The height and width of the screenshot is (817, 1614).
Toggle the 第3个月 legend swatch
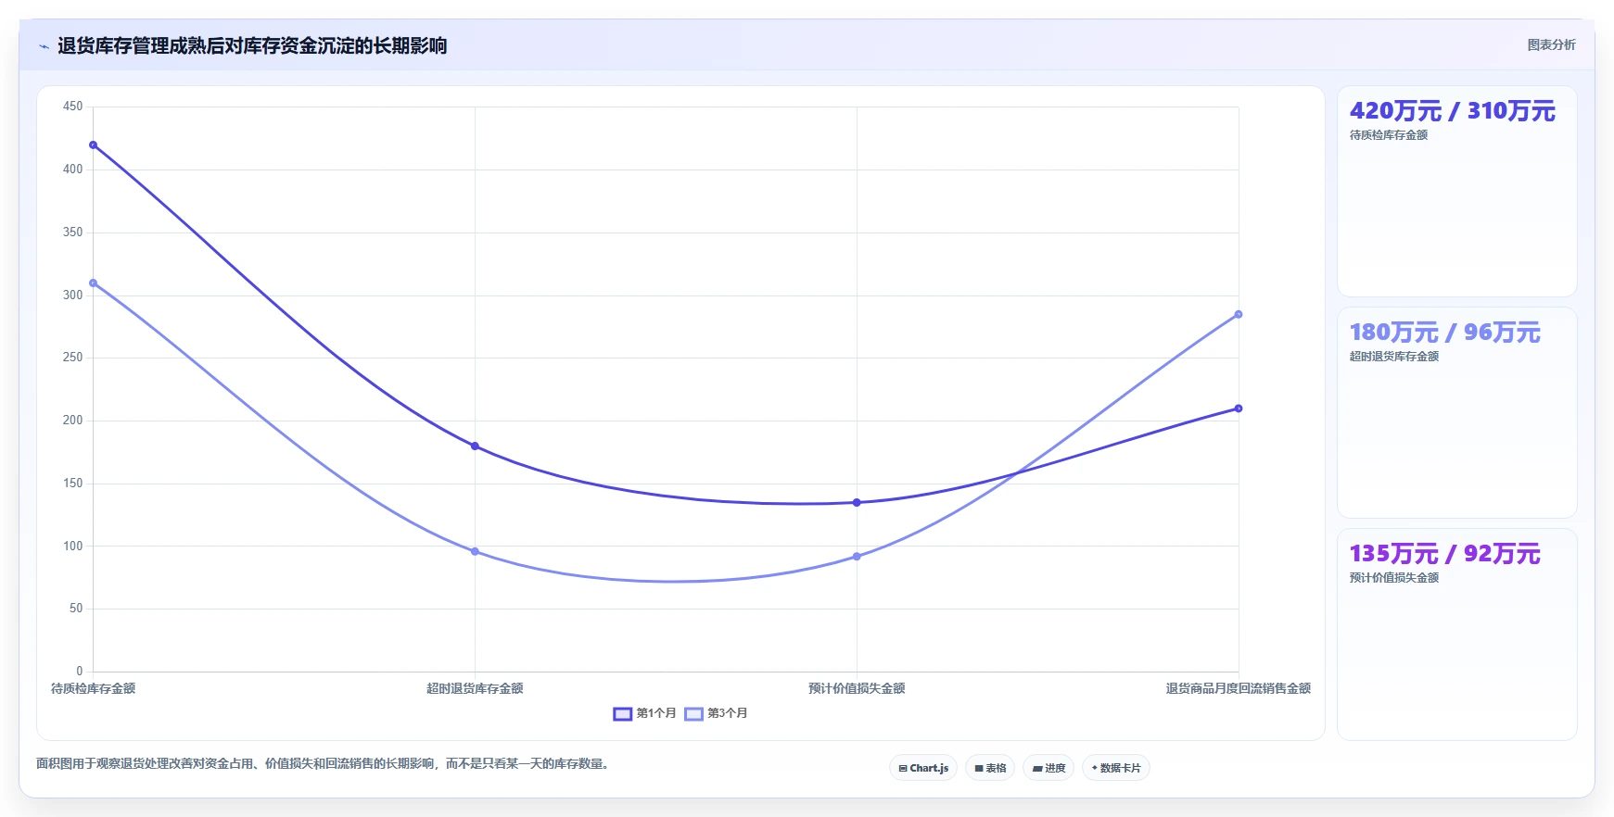693,714
